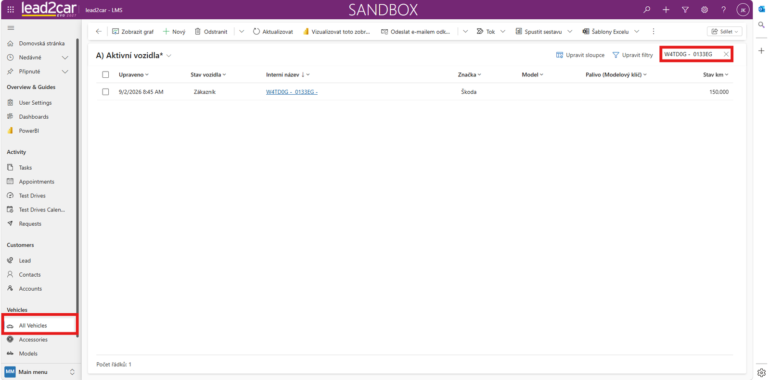The height and width of the screenshot is (380, 770).
Task: Open the Šablony Excelu dropdown arrow
Action: point(637,32)
